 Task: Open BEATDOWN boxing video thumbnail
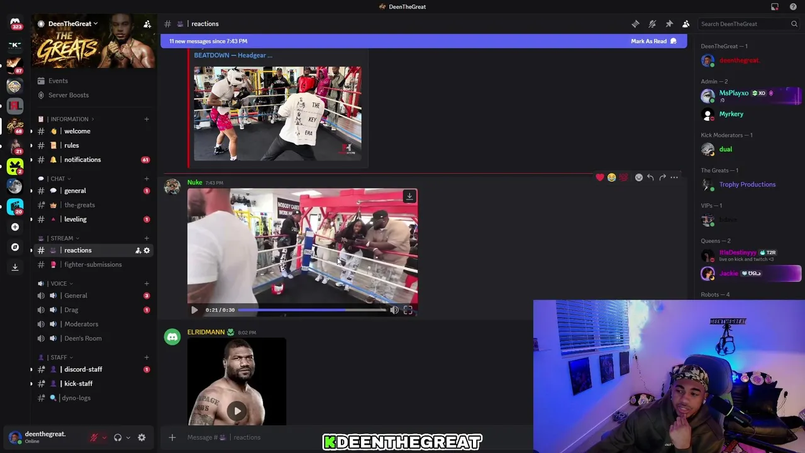click(x=277, y=113)
